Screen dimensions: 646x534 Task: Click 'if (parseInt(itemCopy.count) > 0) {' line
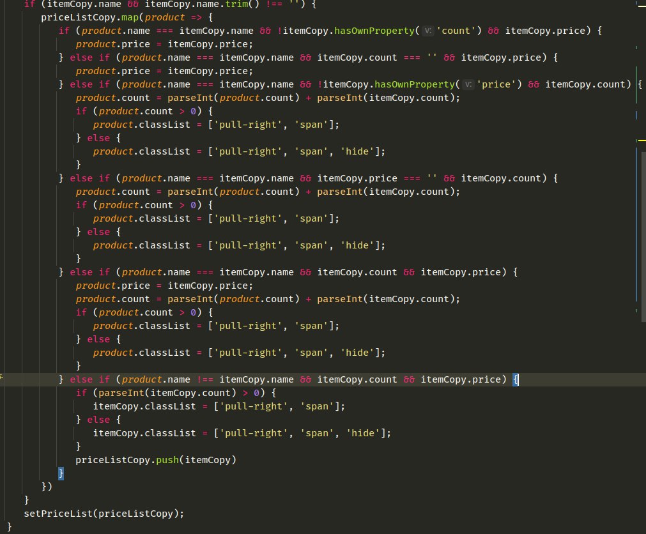[176, 393]
